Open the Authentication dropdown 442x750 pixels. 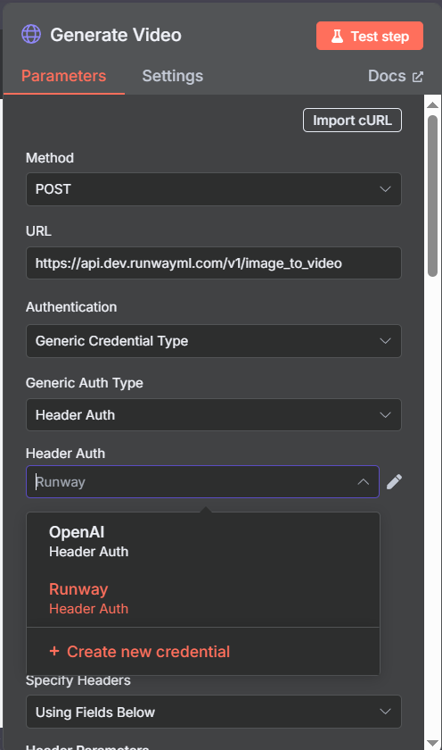click(213, 341)
